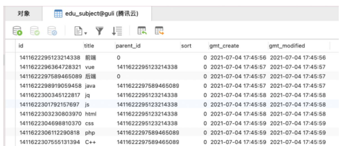Select the title cell js
This screenshot has width=342, height=146.
87,104
